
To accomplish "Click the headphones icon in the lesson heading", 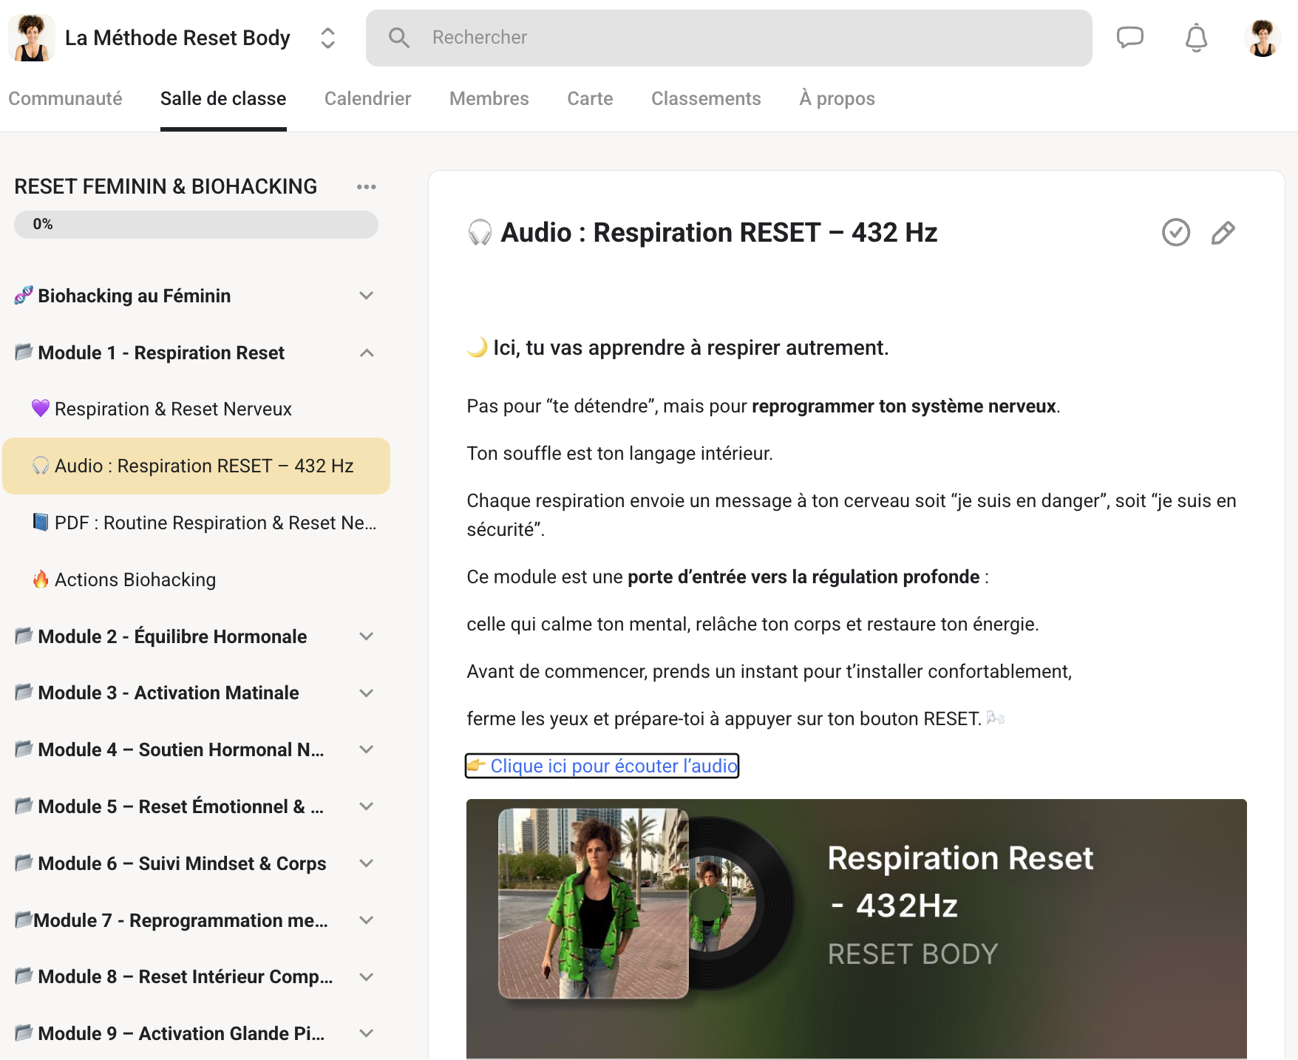I will [x=480, y=233].
